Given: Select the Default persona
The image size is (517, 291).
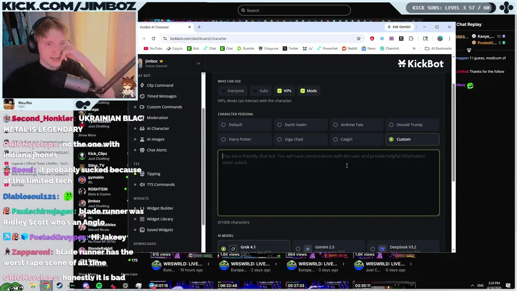Looking at the screenshot, I should 245,125.
